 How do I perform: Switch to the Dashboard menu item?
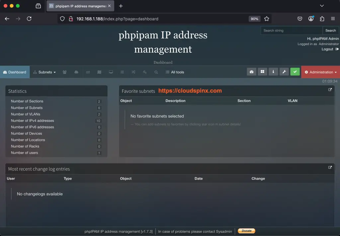pos(15,72)
